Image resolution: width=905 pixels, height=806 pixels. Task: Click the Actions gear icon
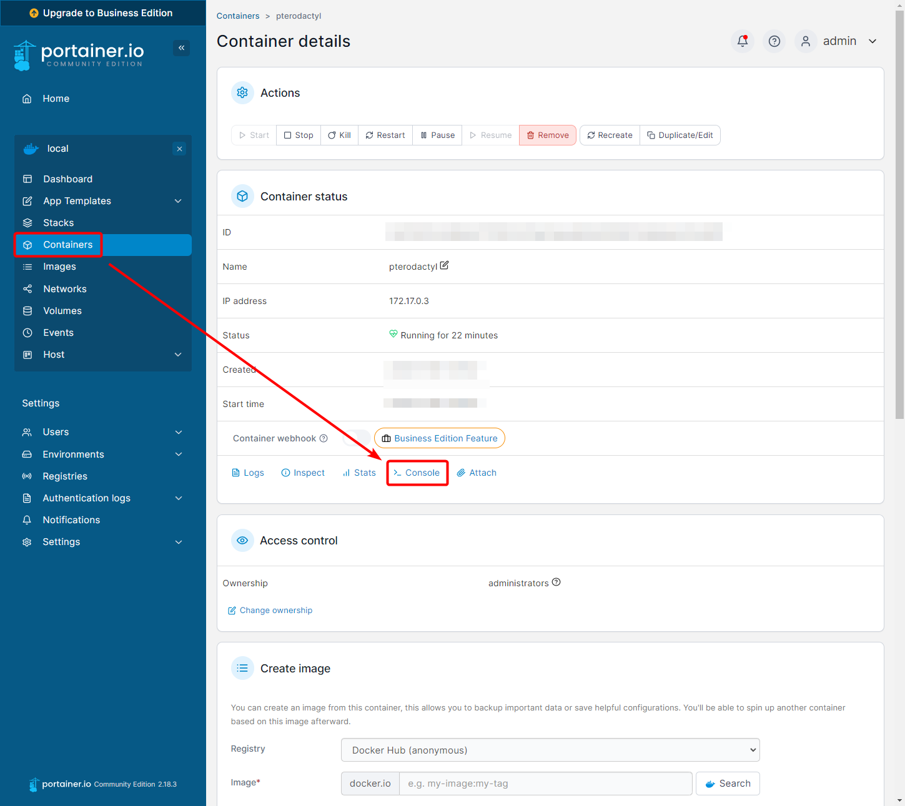tap(242, 92)
